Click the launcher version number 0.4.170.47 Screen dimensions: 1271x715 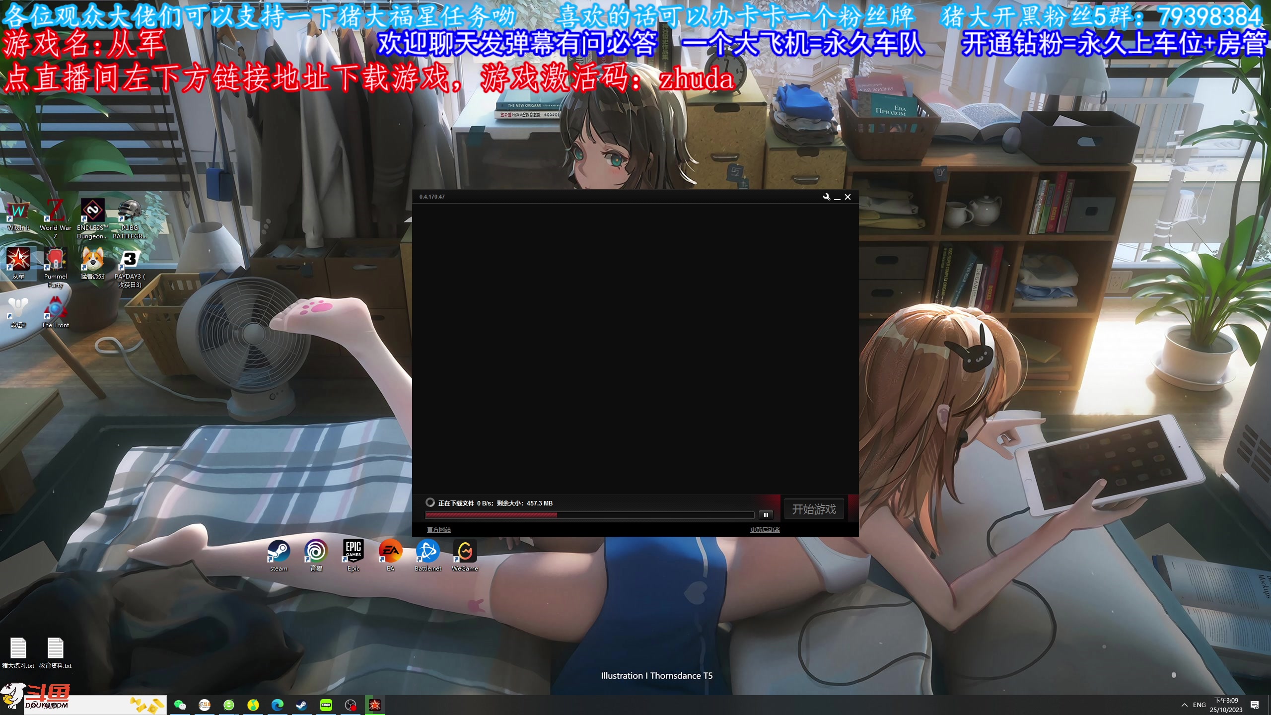pos(432,197)
